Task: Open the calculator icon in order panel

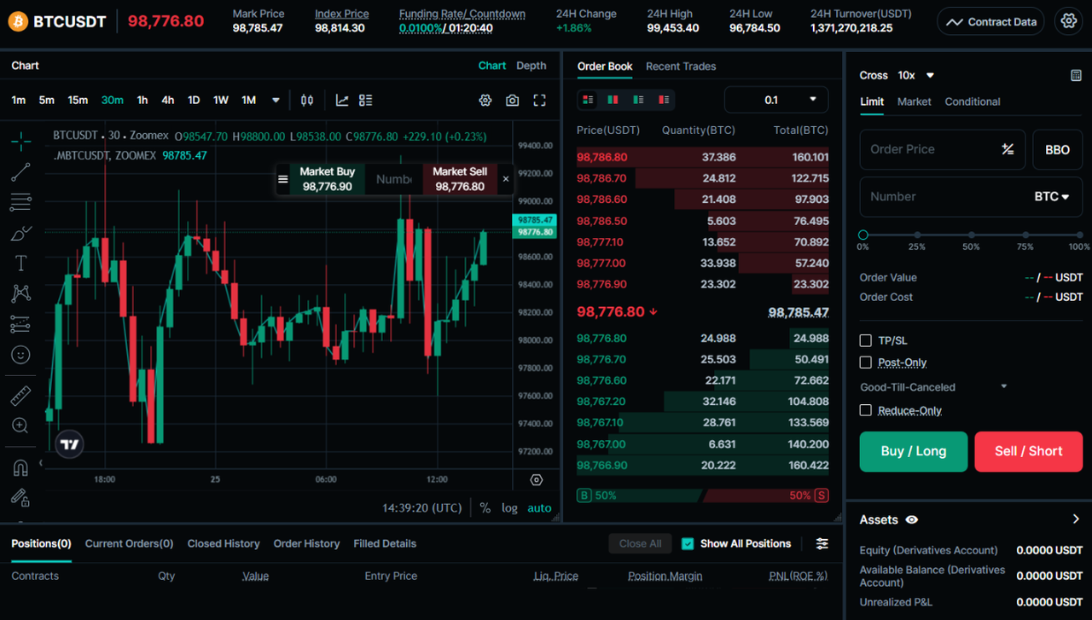Action: pos(1076,75)
